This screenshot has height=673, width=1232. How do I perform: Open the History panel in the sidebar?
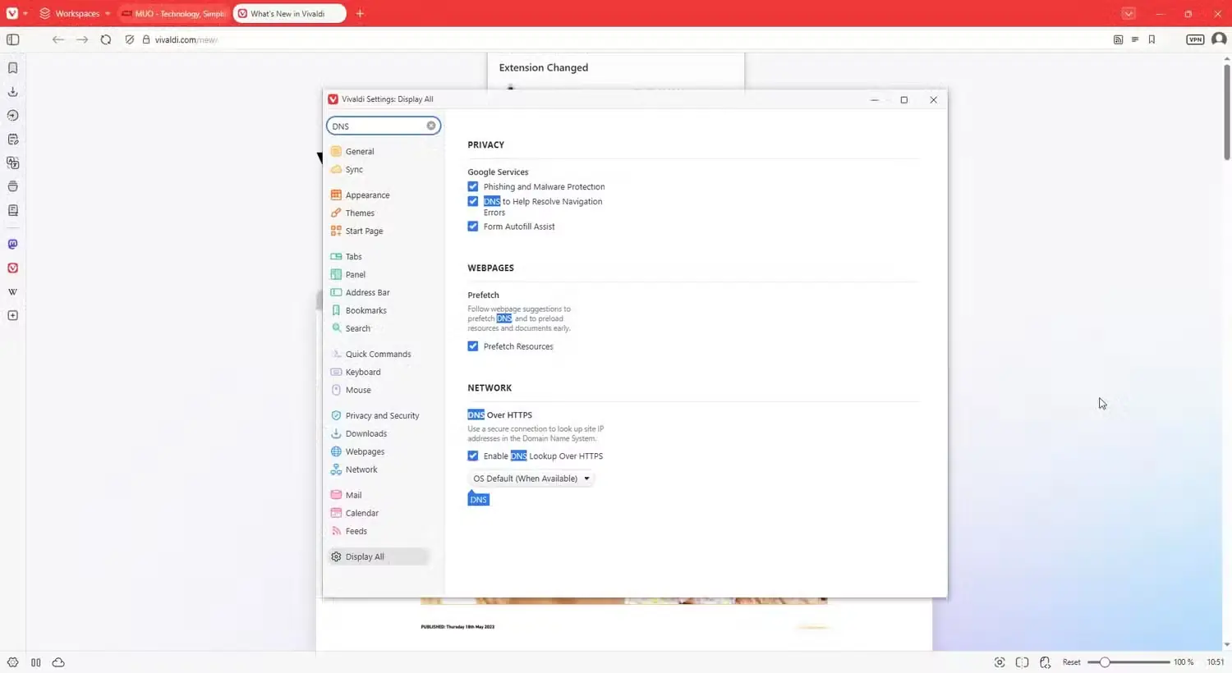(x=13, y=116)
